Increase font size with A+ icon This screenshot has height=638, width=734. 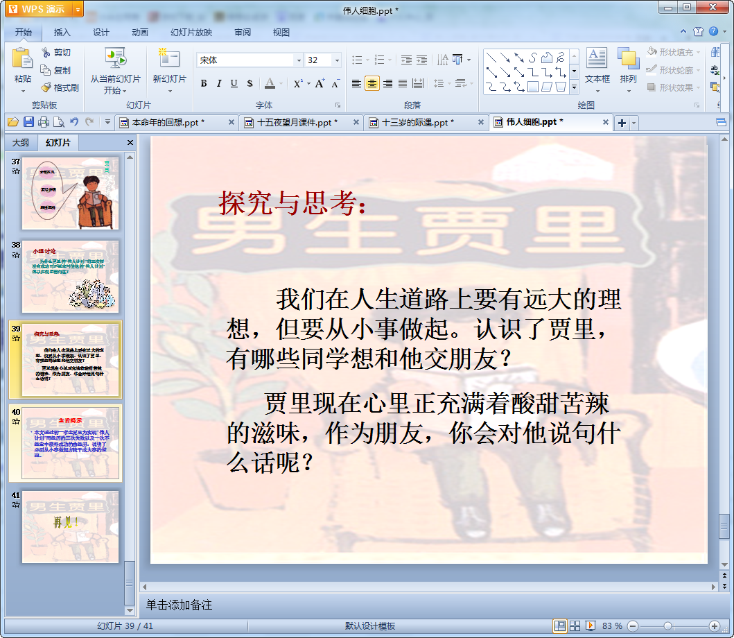pyautogui.click(x=320, y=83)
